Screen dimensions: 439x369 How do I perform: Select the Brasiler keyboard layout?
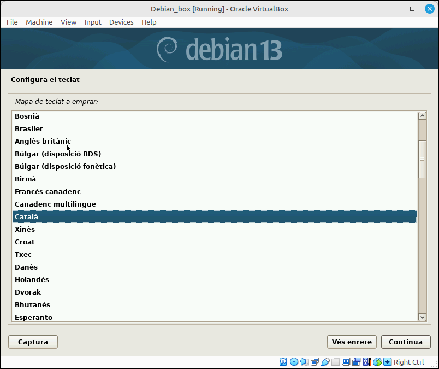click(x=215, y=128)
